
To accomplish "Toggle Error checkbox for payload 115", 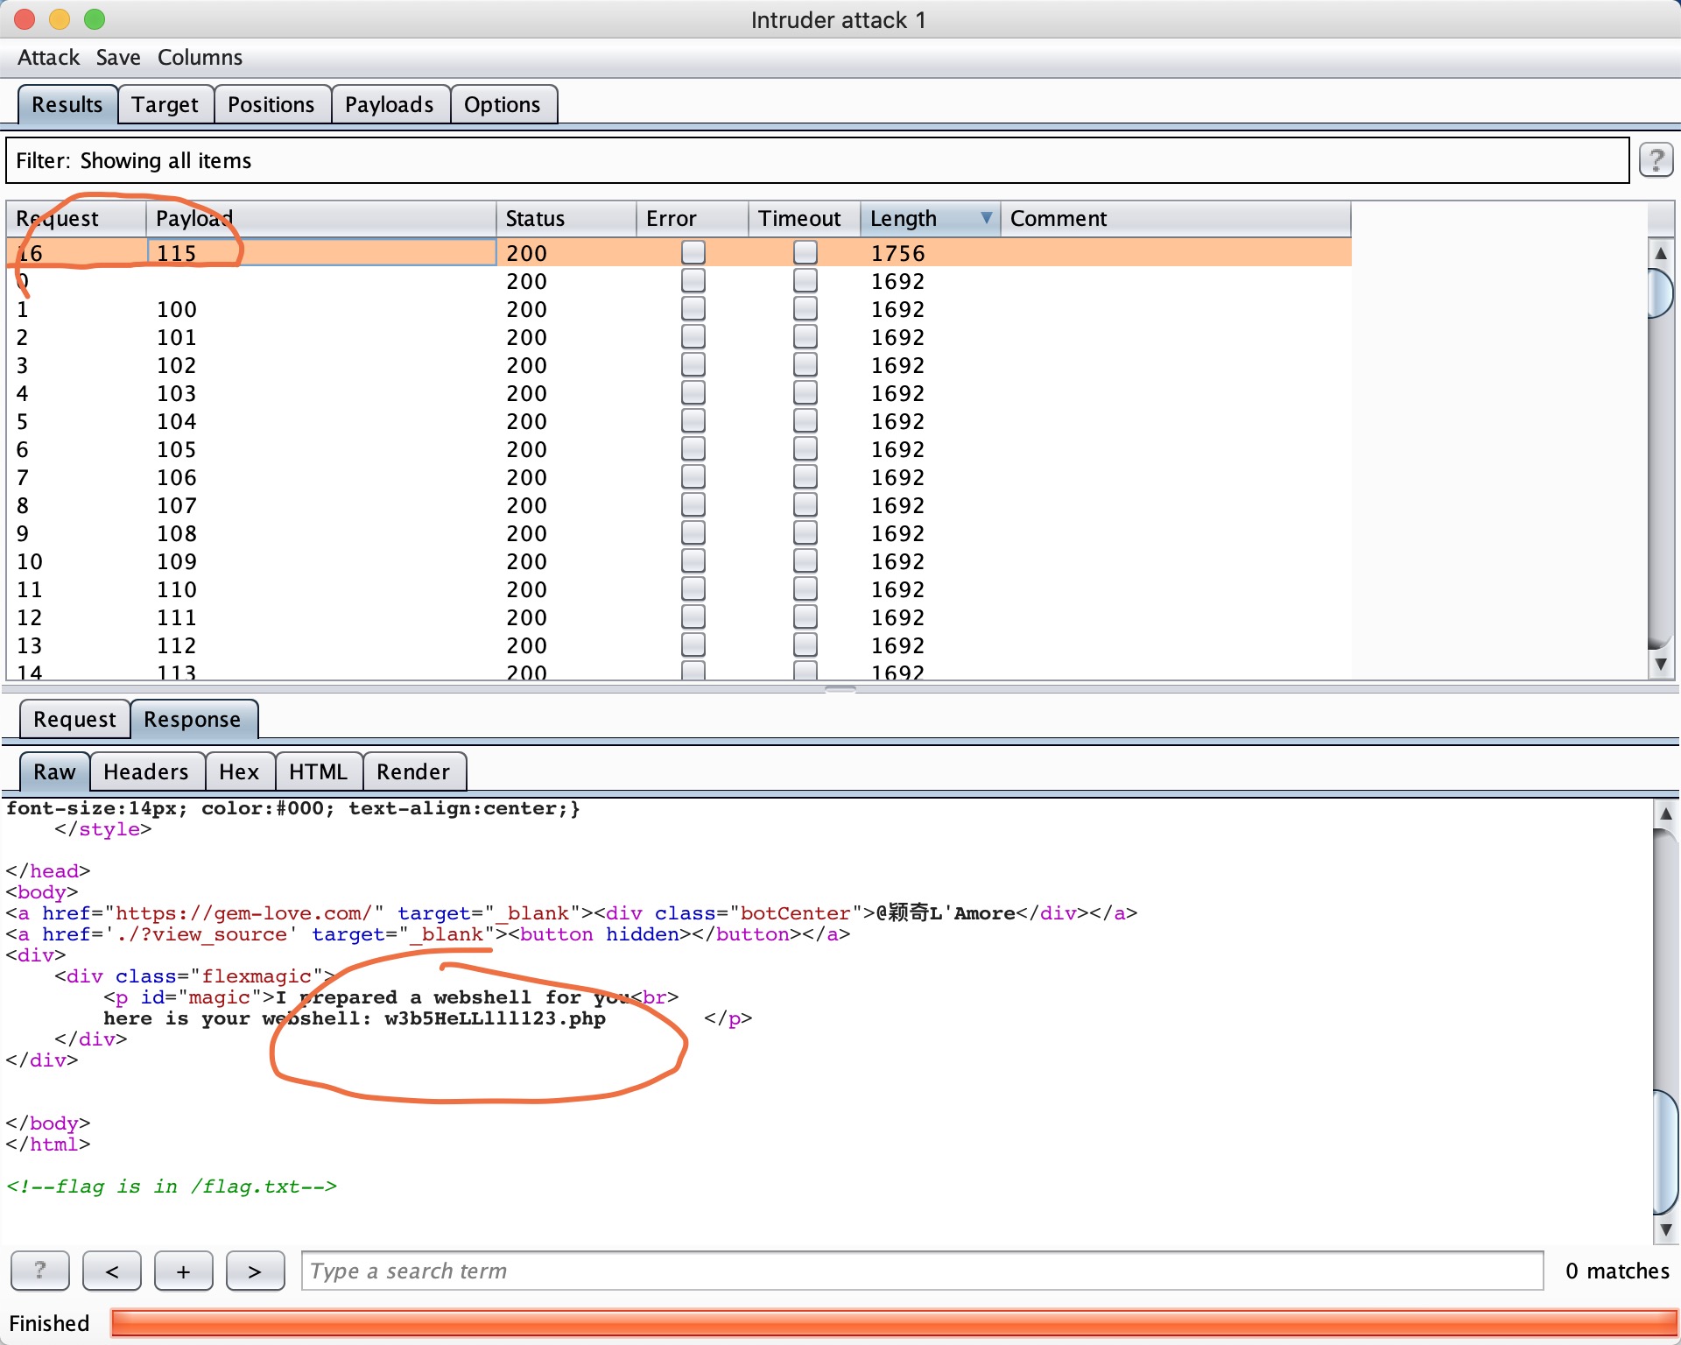I will (693, 253).
